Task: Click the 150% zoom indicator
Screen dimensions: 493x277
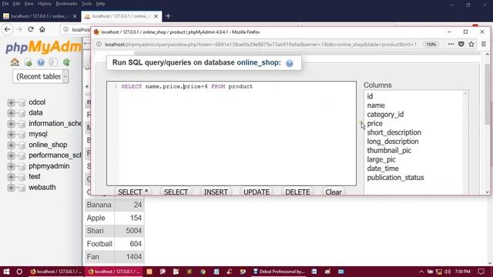Action: point(431,45)
